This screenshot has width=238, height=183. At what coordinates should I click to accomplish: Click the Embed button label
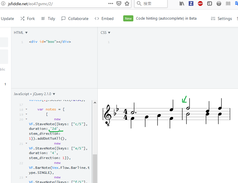click(108, 19)
